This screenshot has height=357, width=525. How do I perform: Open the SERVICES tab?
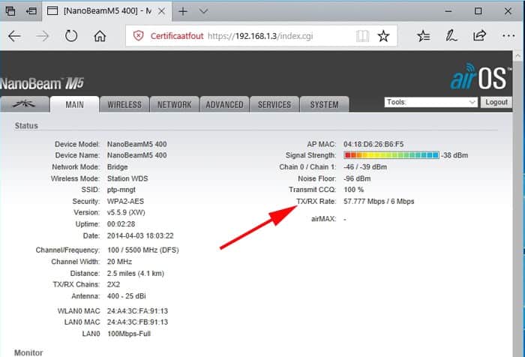pos(274,105)
